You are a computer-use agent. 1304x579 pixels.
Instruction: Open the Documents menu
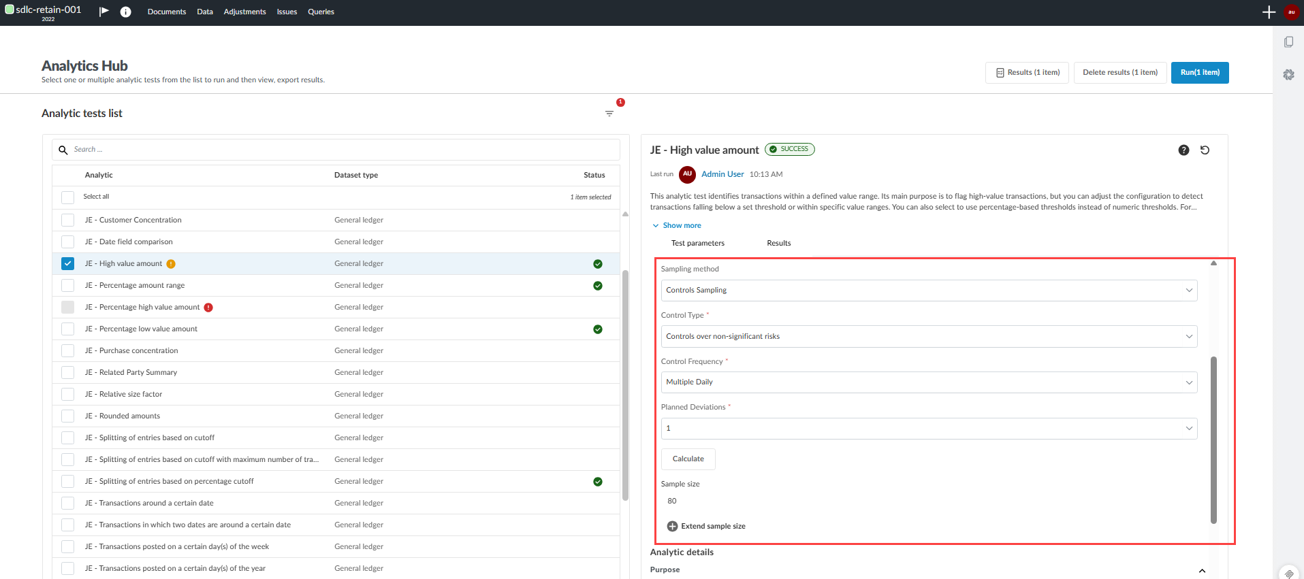click(167, 12)
